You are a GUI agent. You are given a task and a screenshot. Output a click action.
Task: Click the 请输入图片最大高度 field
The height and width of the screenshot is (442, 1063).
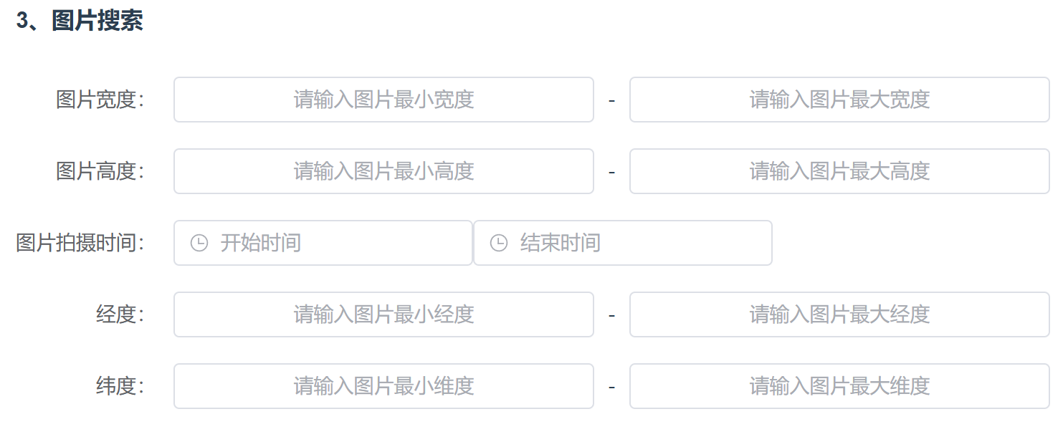(839, 171)
